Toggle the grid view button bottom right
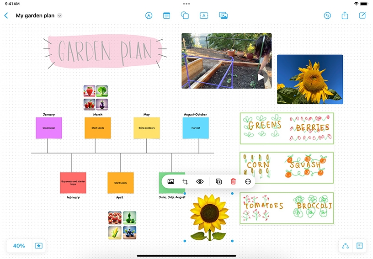 [359, 246]
